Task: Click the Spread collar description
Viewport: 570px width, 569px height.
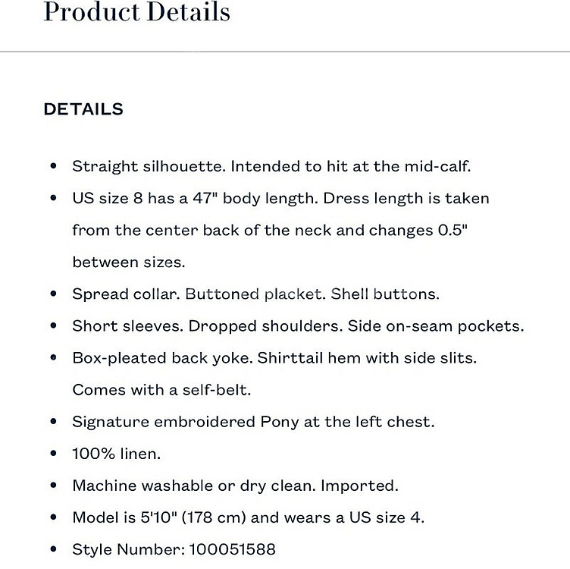Action: point(256,294)
